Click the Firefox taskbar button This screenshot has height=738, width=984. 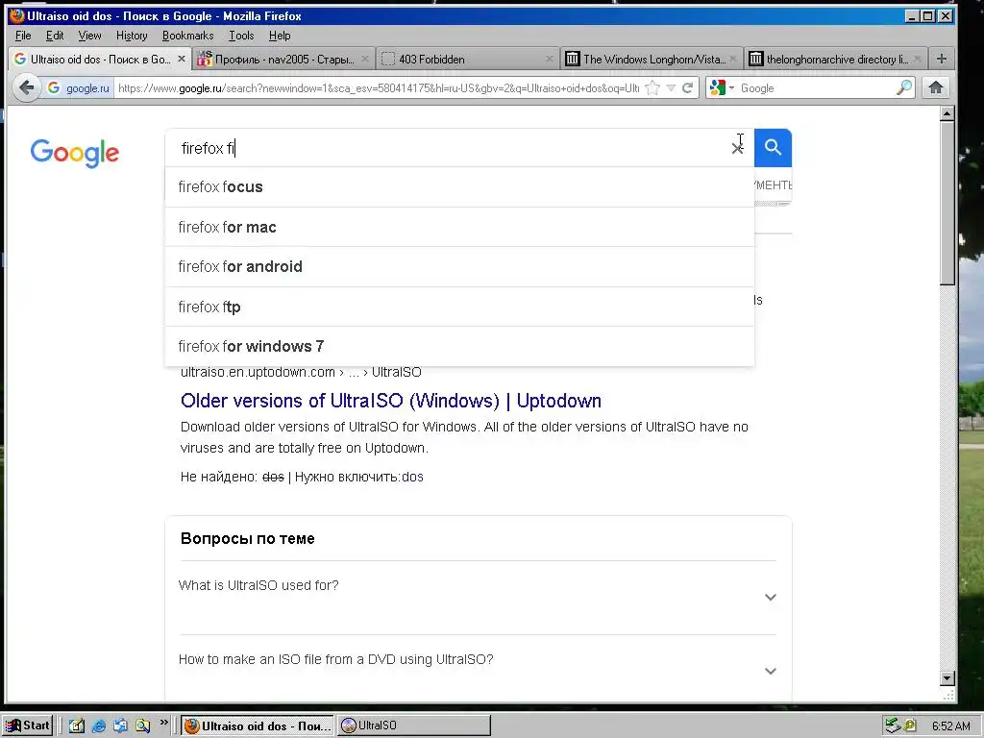258,726
